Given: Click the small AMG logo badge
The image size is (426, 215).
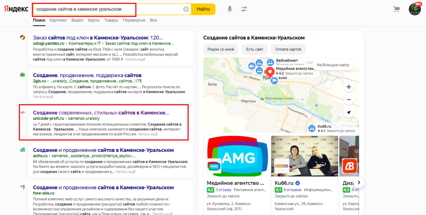Looking at the screenshot, I should tap(214, 166).
